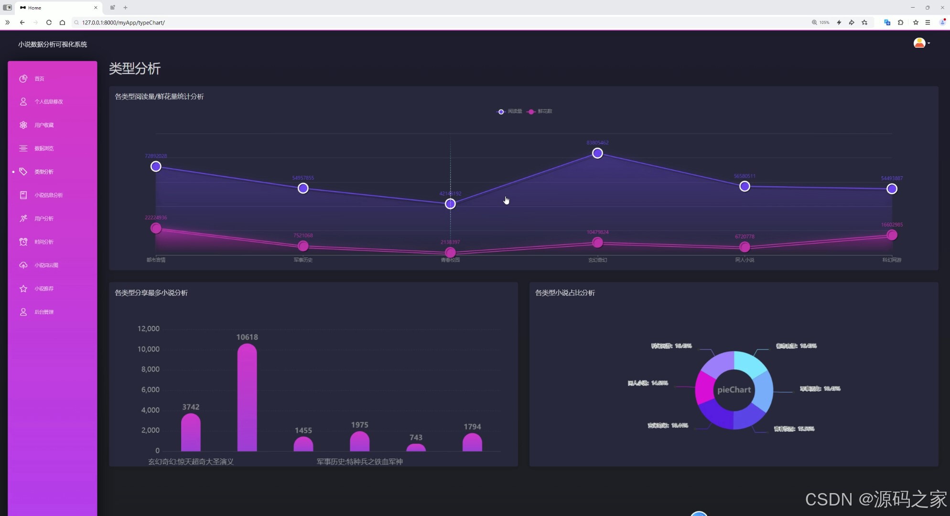950x516 pixels.
Task: Select 个人信息修改 menu item
Action: point(48,102)
